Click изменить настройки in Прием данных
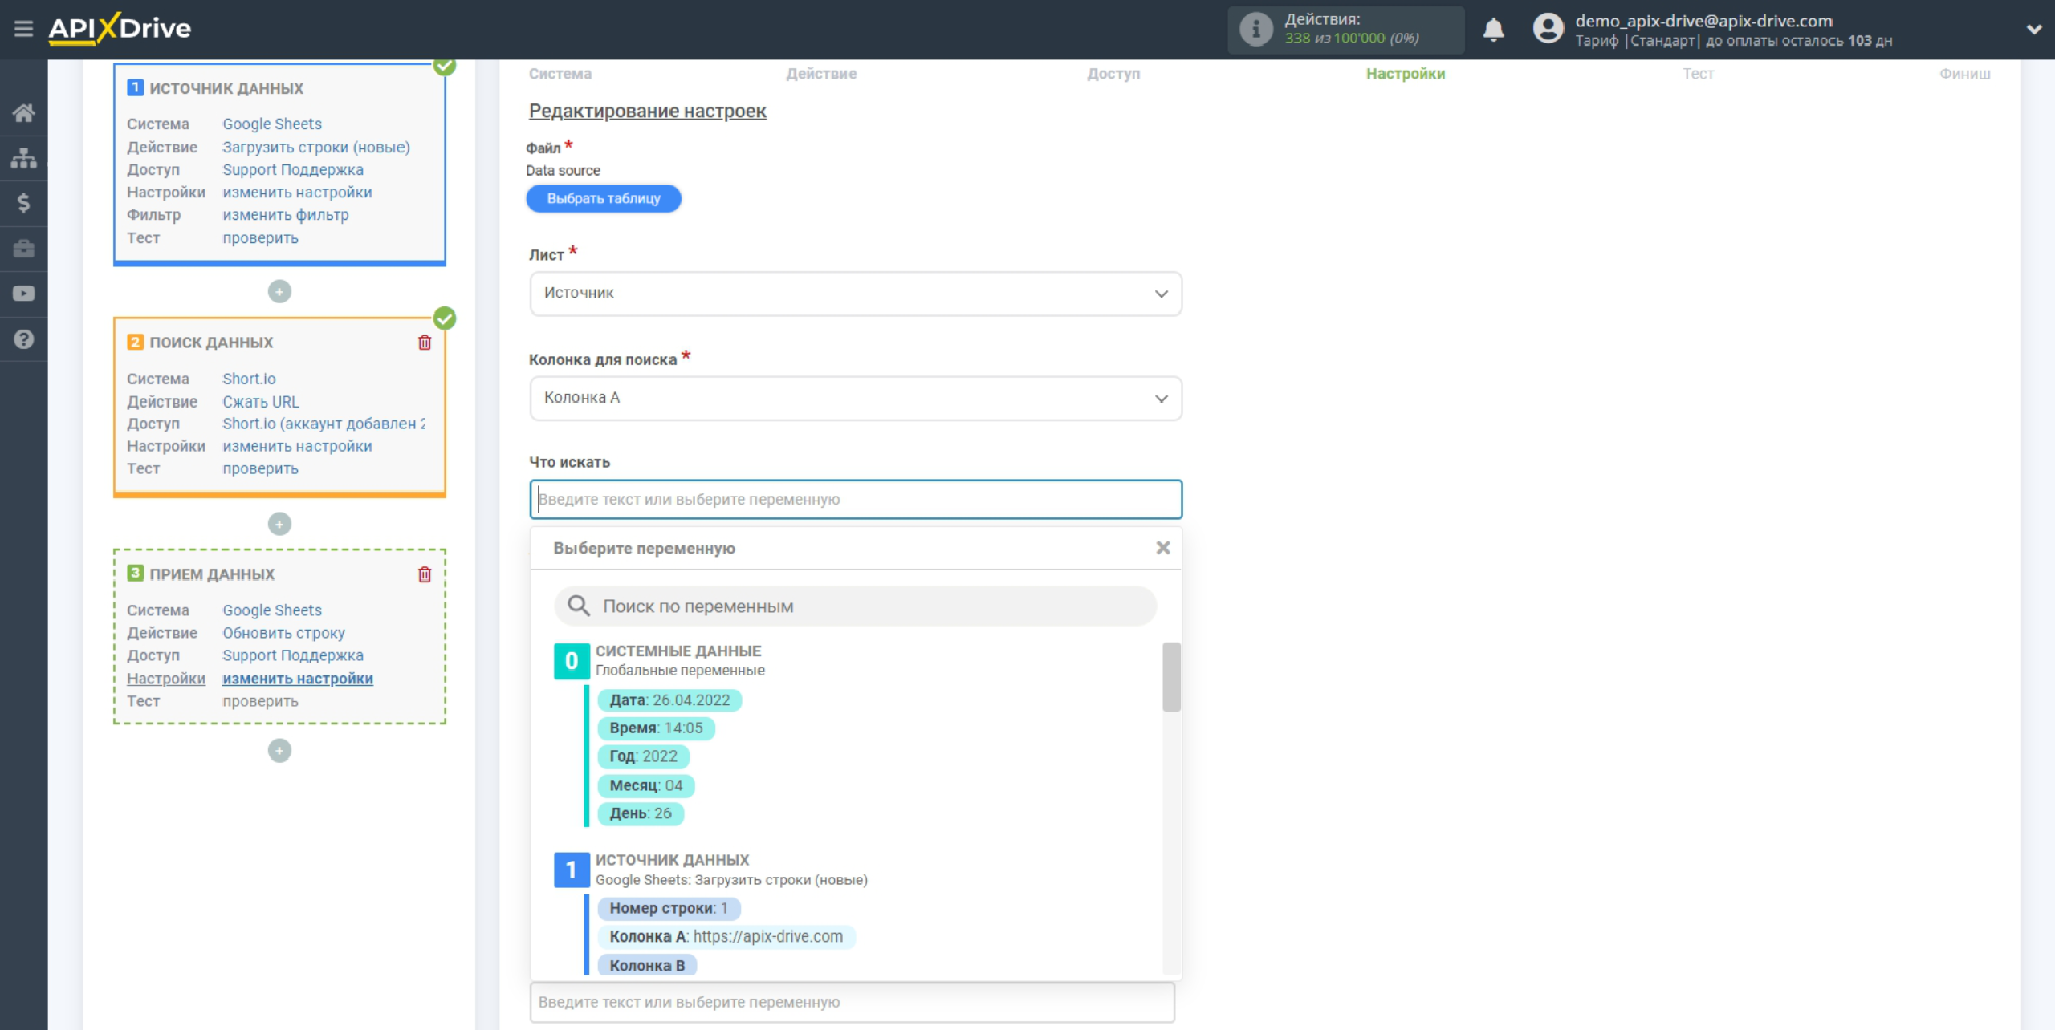 (x=298, y=679)
